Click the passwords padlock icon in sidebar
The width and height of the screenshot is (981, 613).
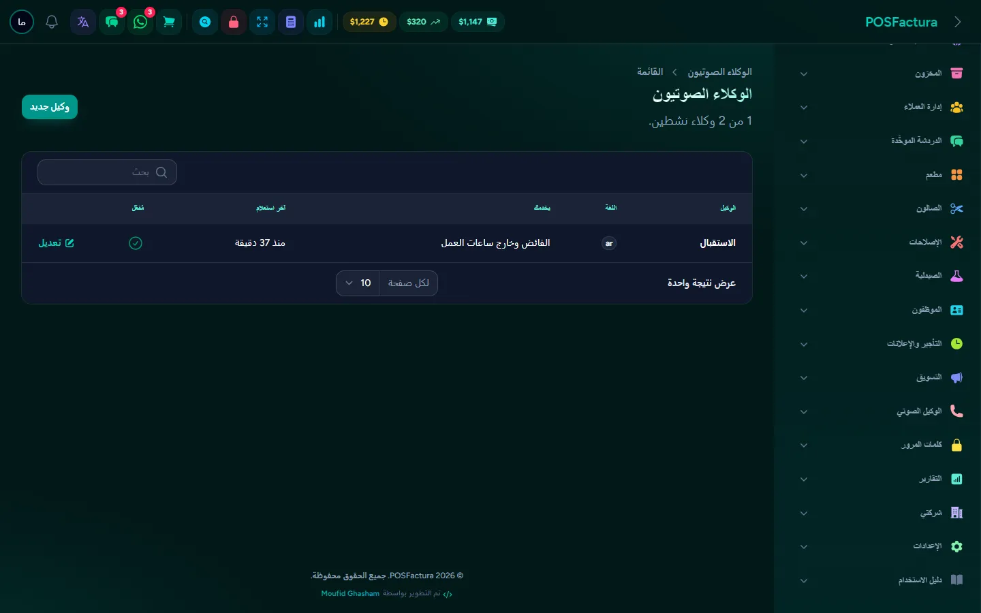956,445
